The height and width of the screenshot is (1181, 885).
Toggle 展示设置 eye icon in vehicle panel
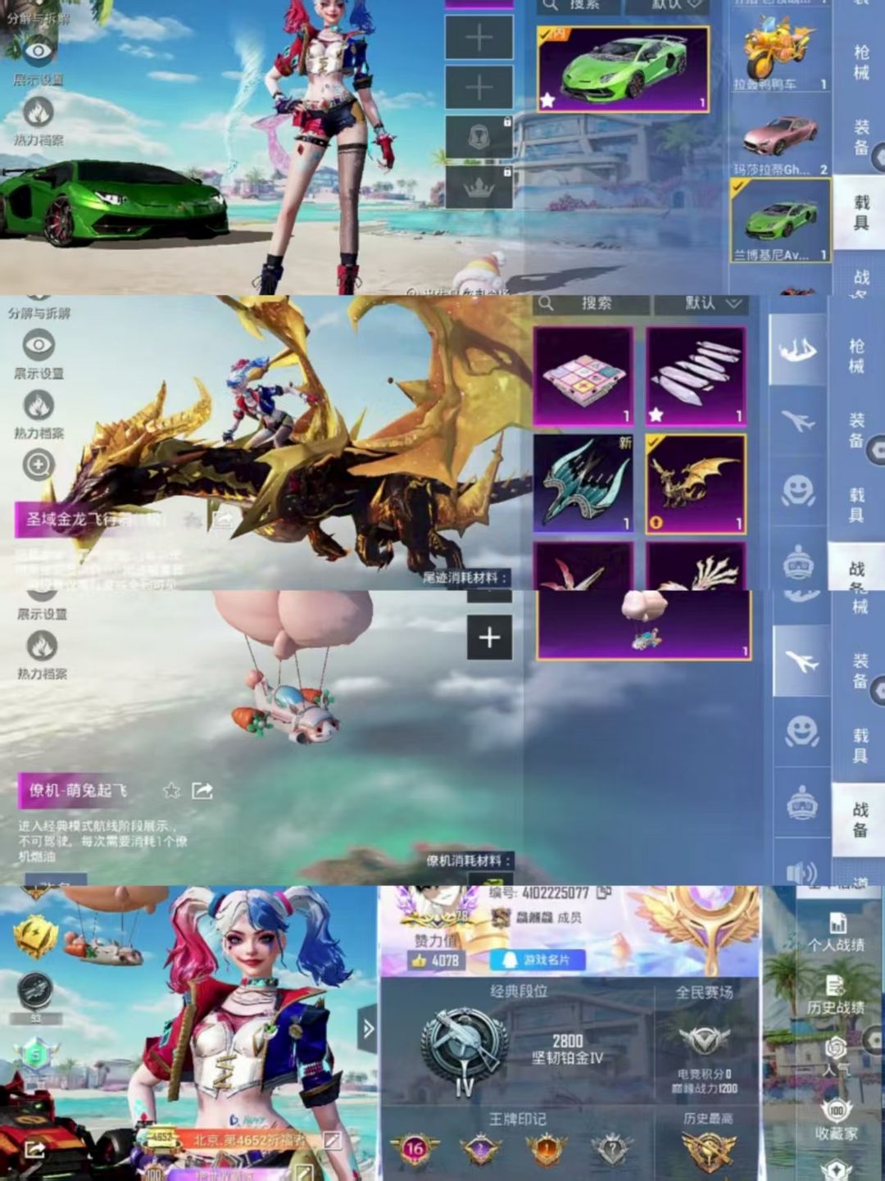[x=38, y=52]
